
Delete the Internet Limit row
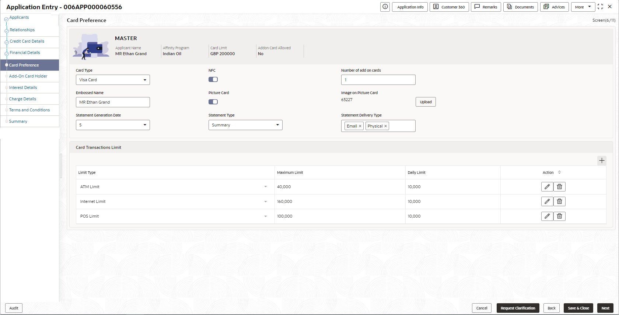point(559,201)
